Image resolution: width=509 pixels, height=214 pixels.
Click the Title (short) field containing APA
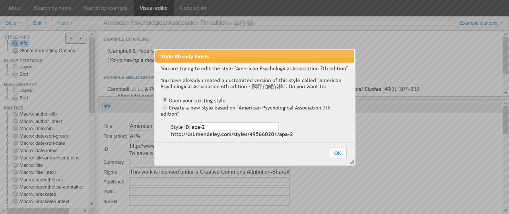(209, 136)
